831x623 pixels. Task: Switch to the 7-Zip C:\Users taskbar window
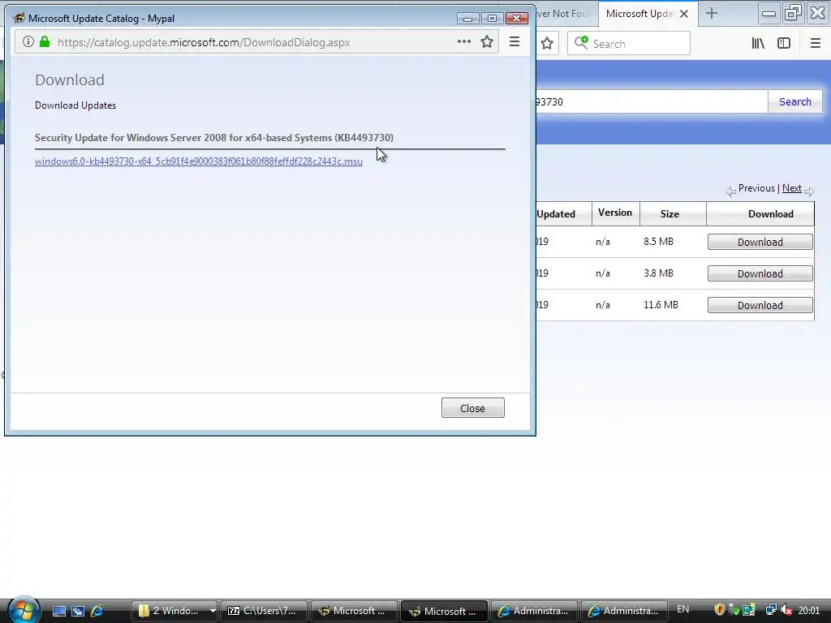point(264,611)
